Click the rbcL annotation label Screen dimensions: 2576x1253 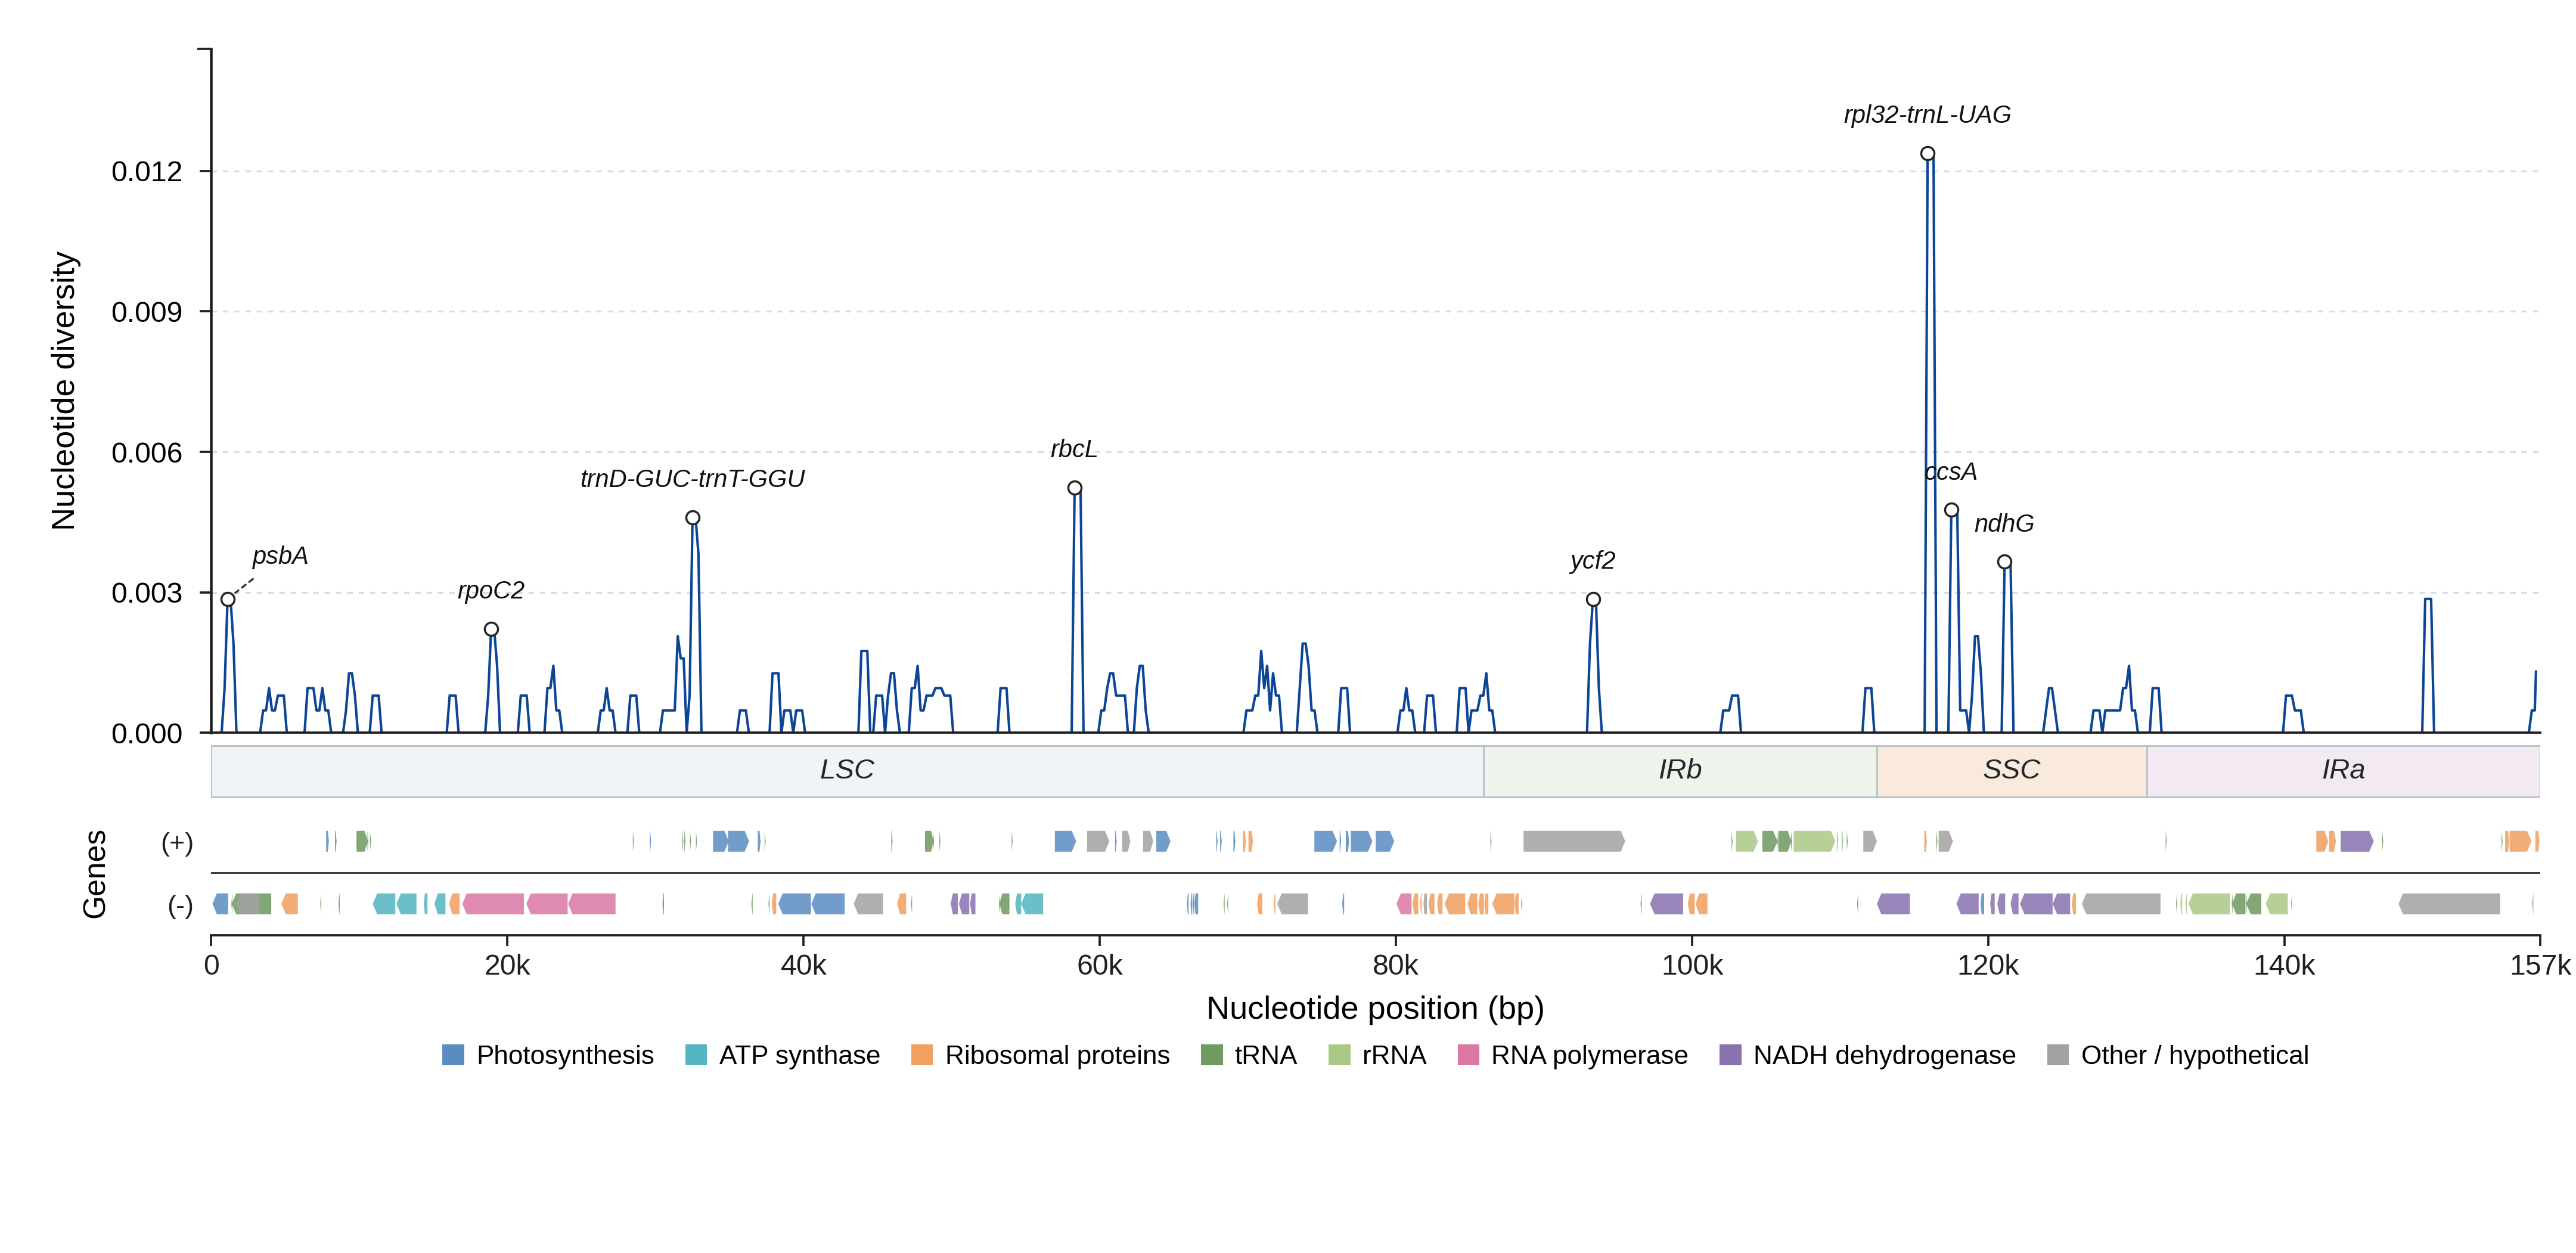[1074, 449]
